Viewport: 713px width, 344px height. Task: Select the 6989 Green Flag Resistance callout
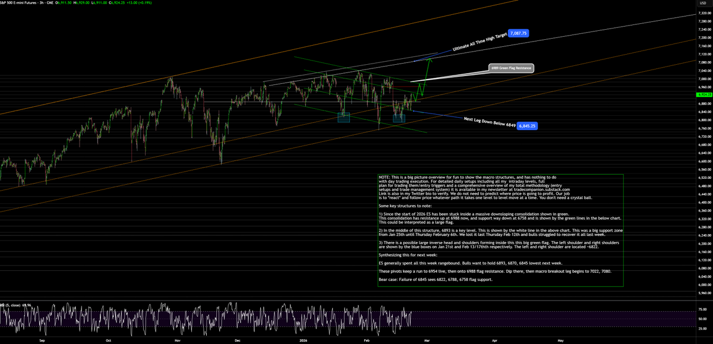(511, 68)
